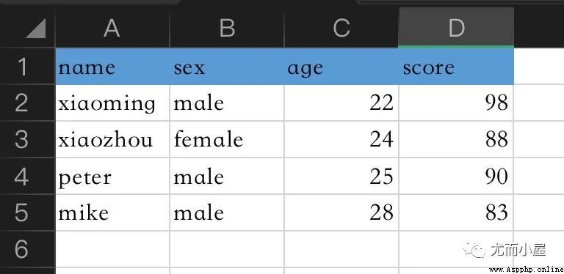Select the cell containing peter
Screen dimensions: 564x274
pyautogui.click(x=112, y=176)
